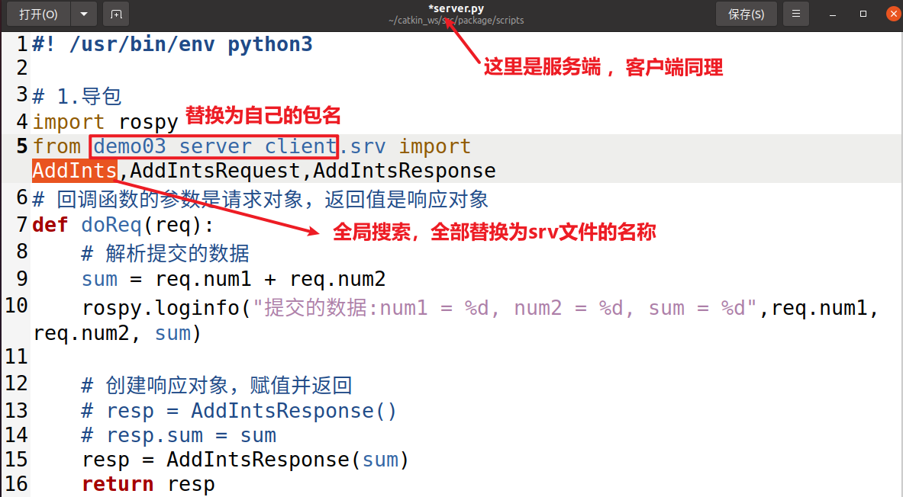Maximize the editor window

[x=863, y=14]
